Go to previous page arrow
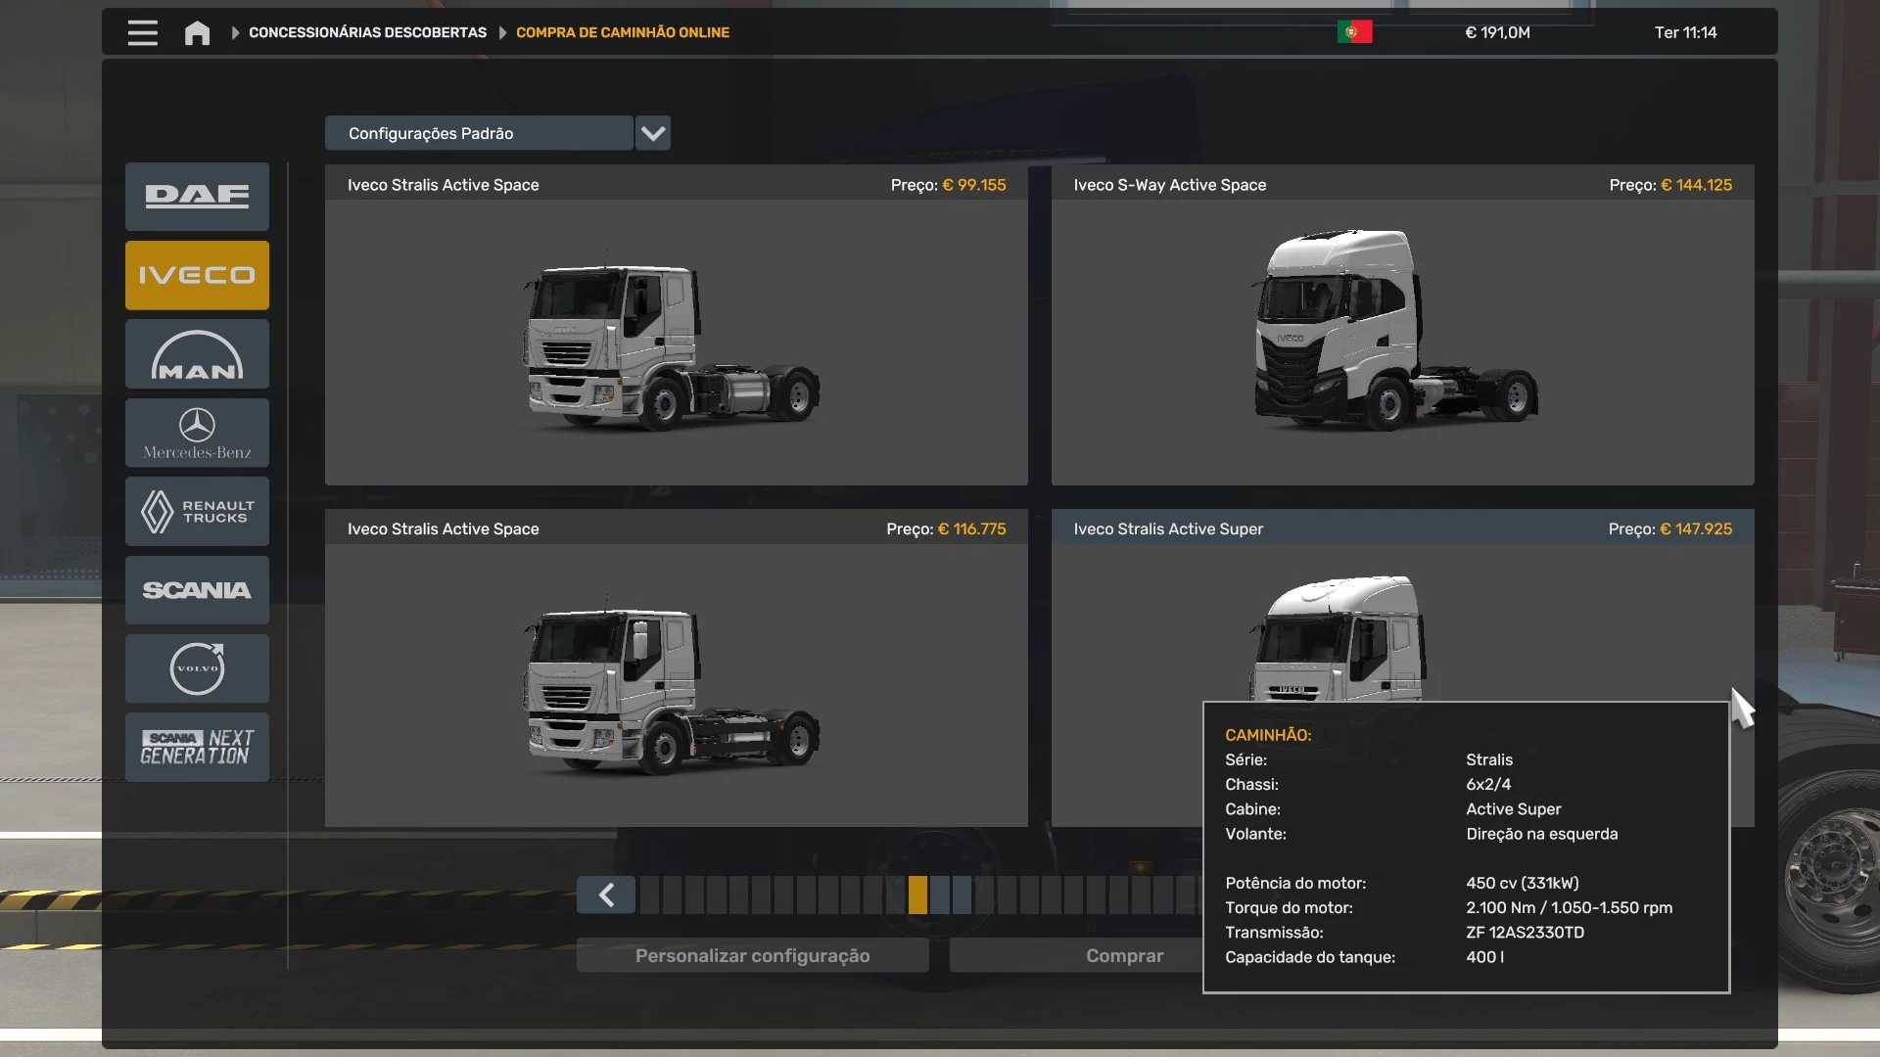The height and width of the screenshot is (1057, 1880). coord(606,895)
